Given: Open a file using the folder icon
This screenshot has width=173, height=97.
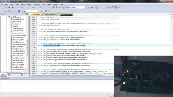Looking at the screenshot, I should (x=6, y=8).
